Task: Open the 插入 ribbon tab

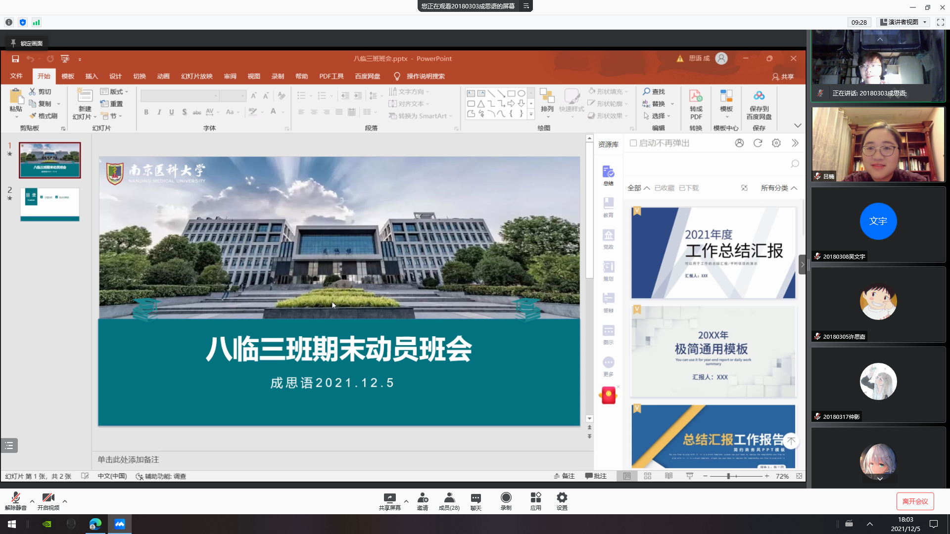Action: (92, 76)
